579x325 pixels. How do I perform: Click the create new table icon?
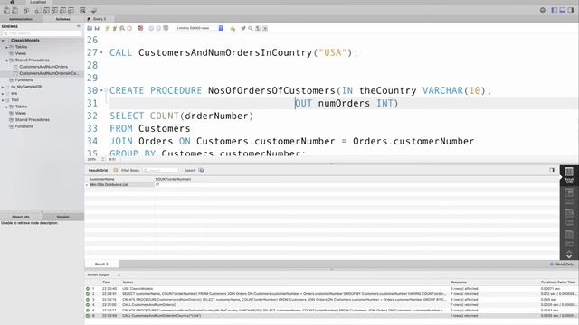46,10
